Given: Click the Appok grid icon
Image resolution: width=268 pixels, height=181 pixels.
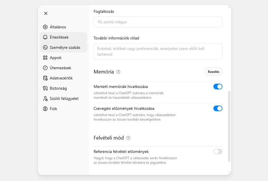Looking at the screenshot, I should (x=45, y=58).
